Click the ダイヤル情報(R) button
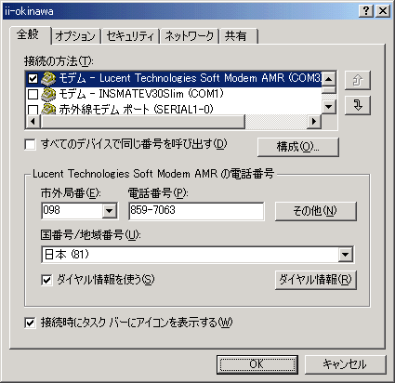395x383 pixels. [x=316, y=280]
